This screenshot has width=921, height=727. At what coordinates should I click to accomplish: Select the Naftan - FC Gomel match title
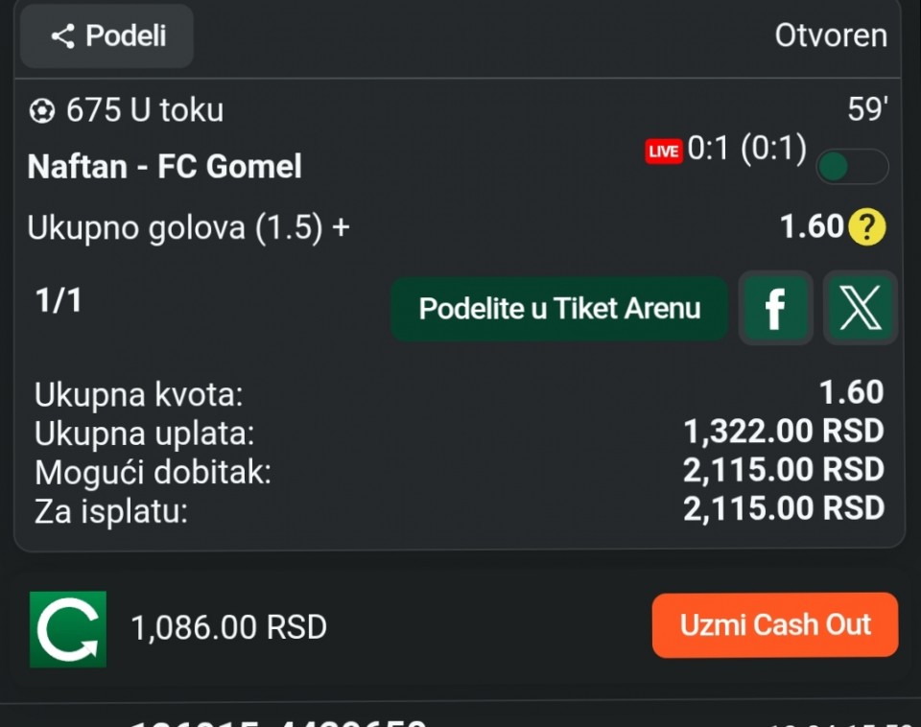point(165,167)
